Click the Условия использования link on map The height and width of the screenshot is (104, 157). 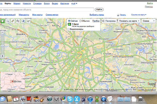click(x=147, y=90)
